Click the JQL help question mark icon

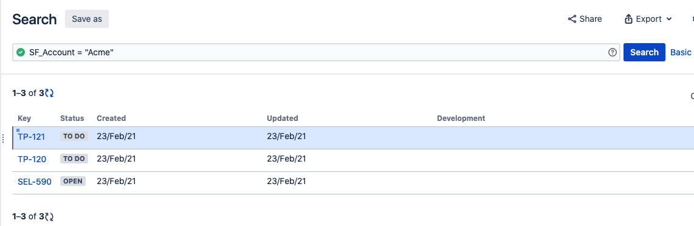pos(613,52)
